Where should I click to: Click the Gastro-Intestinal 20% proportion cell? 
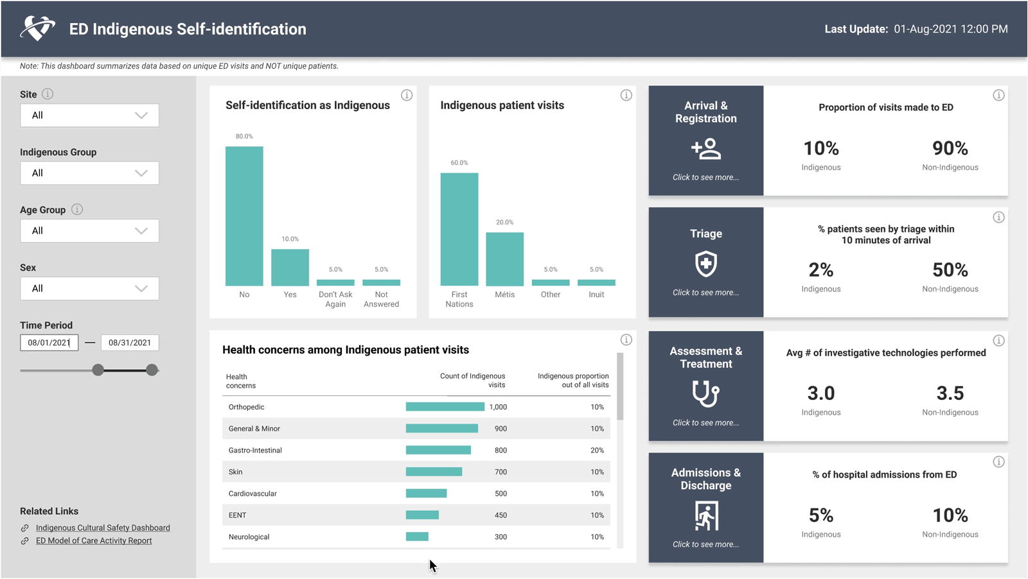597,450
